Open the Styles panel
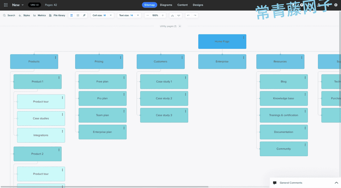Image resolution: width=341 pixels, height=188 pixels. (24, 15)
